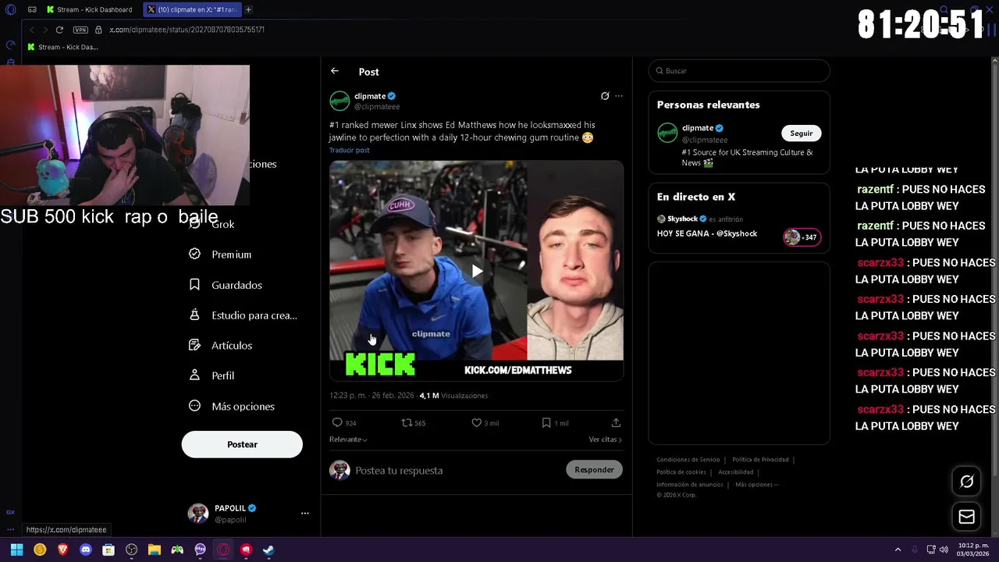Open File Explorer from taskbar
Viewport: 999px width, 562px height.
click(155, 550)
